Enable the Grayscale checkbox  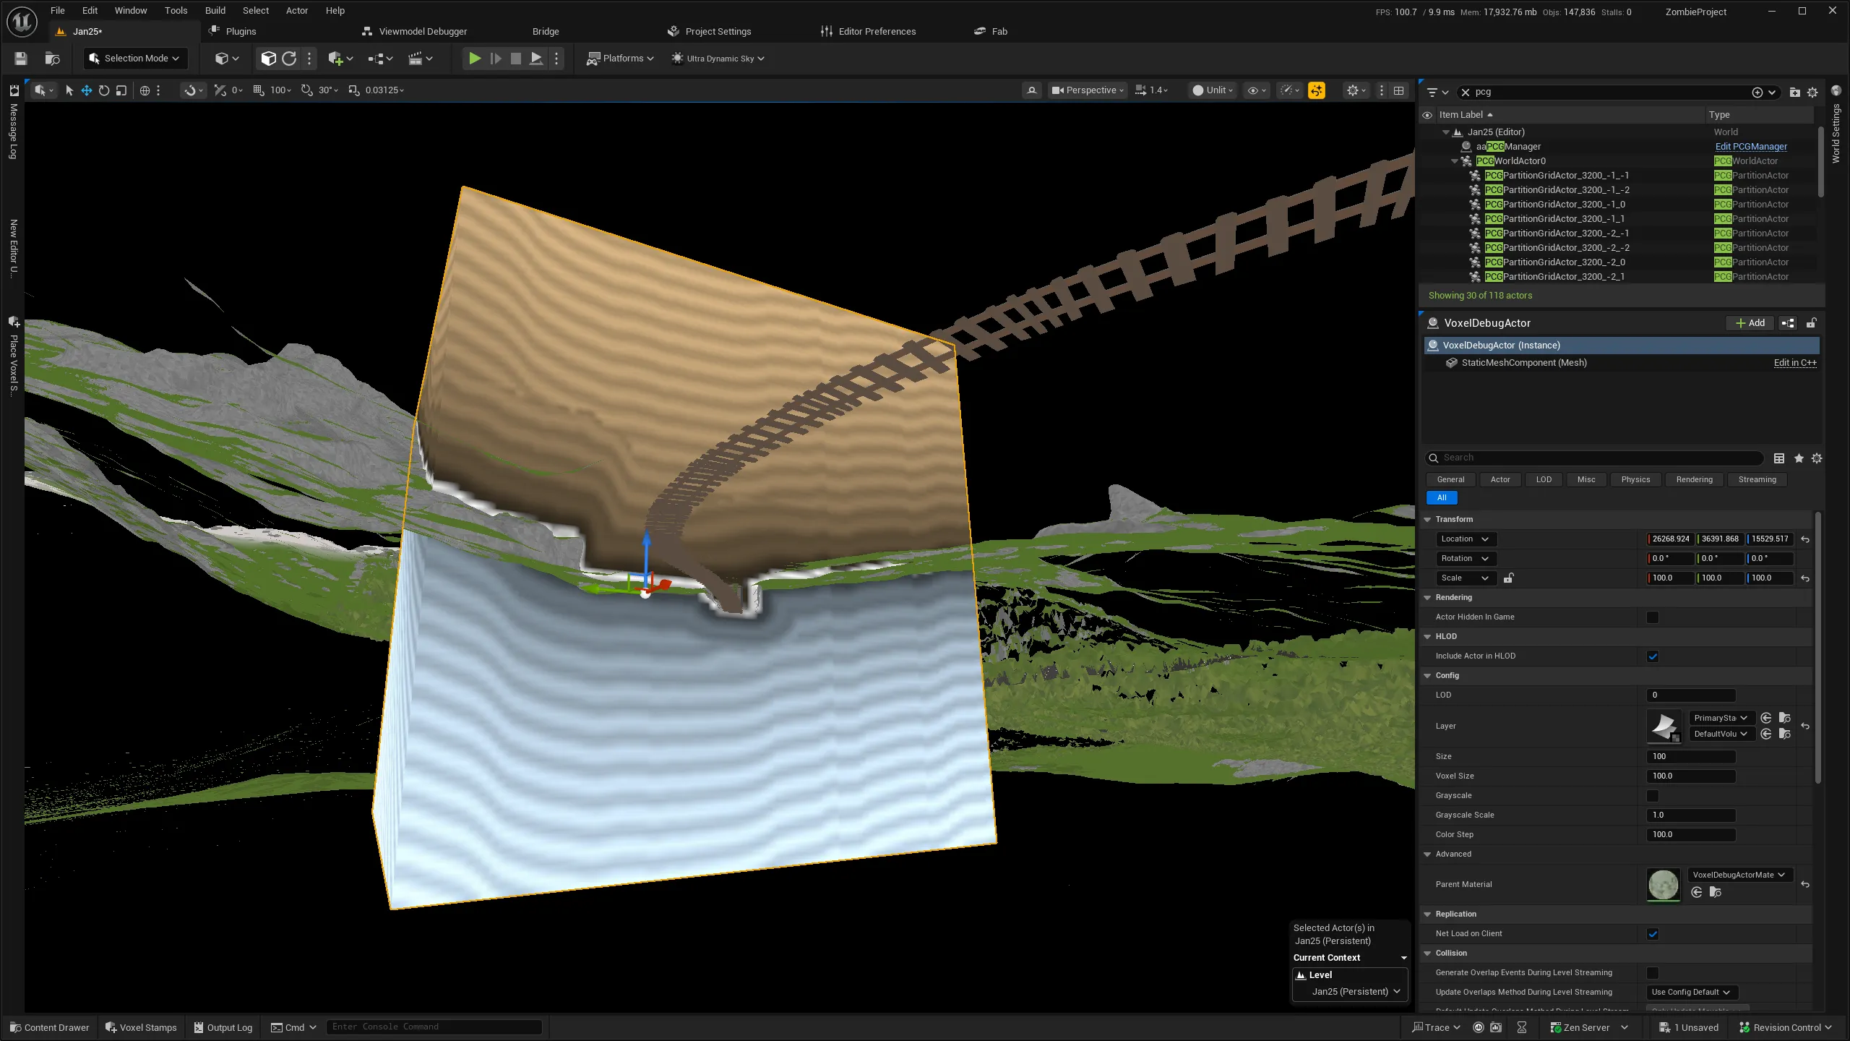(1652, 796)
